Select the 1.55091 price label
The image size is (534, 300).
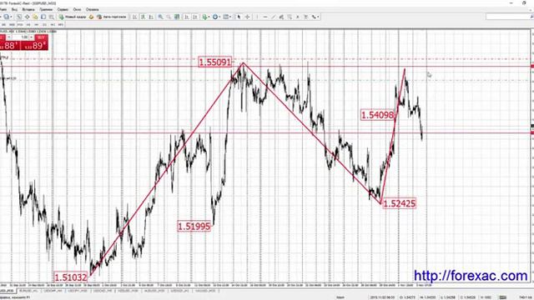[x=215, y=62]
